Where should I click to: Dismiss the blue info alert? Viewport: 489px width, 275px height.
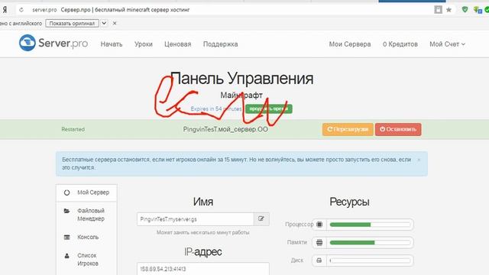pos(419,160)
